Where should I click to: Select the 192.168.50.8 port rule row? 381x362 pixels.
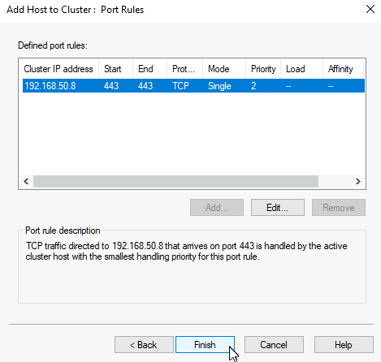click(x=193, y=86)
